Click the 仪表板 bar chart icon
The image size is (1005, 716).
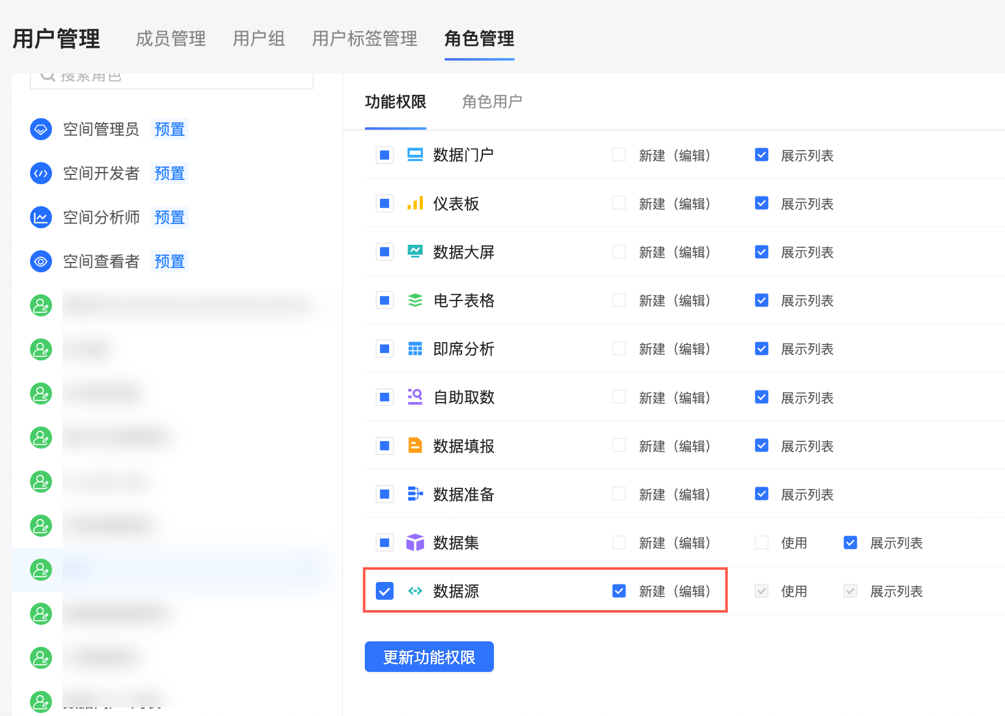pos(415,203)
